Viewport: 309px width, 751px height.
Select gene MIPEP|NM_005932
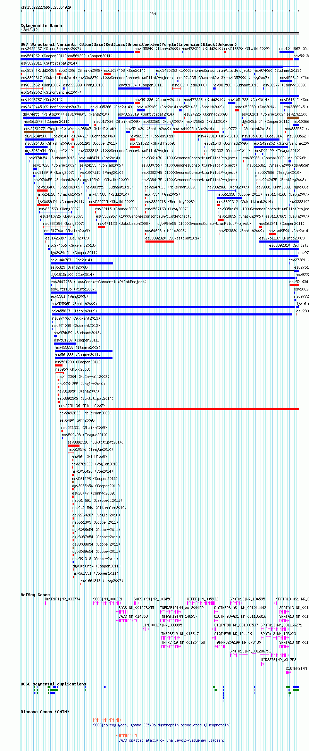(x=202, y=599)
